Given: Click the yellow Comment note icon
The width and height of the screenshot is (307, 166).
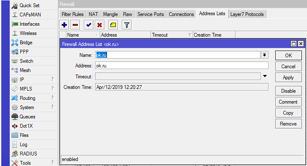Looking at the screenshot, I should pyautogui.click(x=113, y=25).
